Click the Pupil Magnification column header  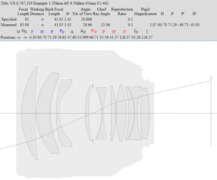pos(145,12)
